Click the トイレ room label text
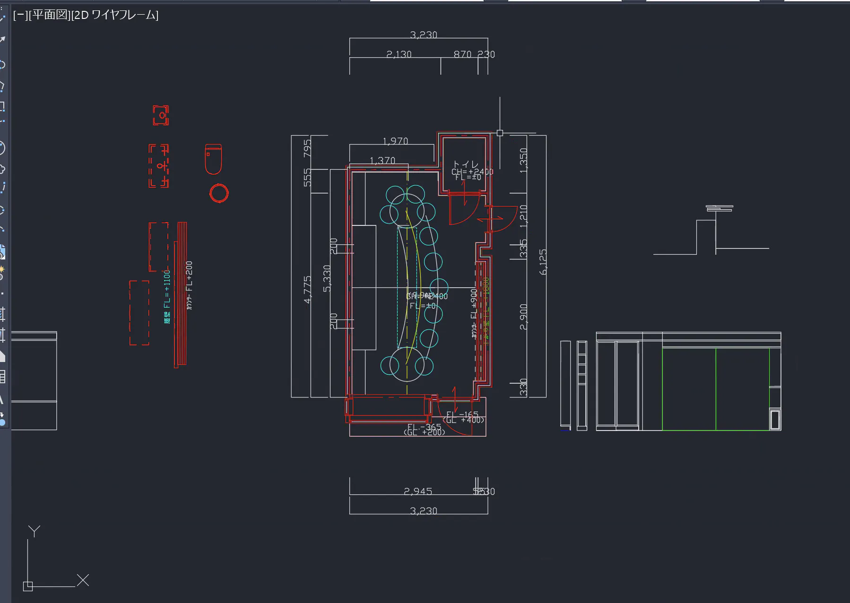 466,165
